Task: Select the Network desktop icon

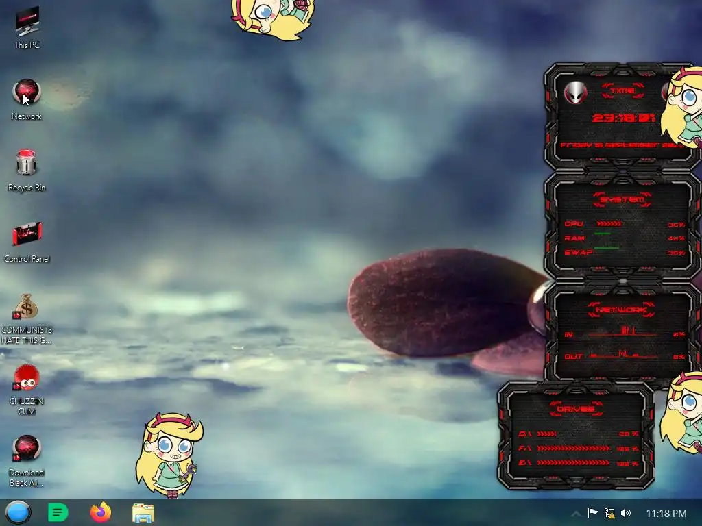Action: [x=27, y=99]
